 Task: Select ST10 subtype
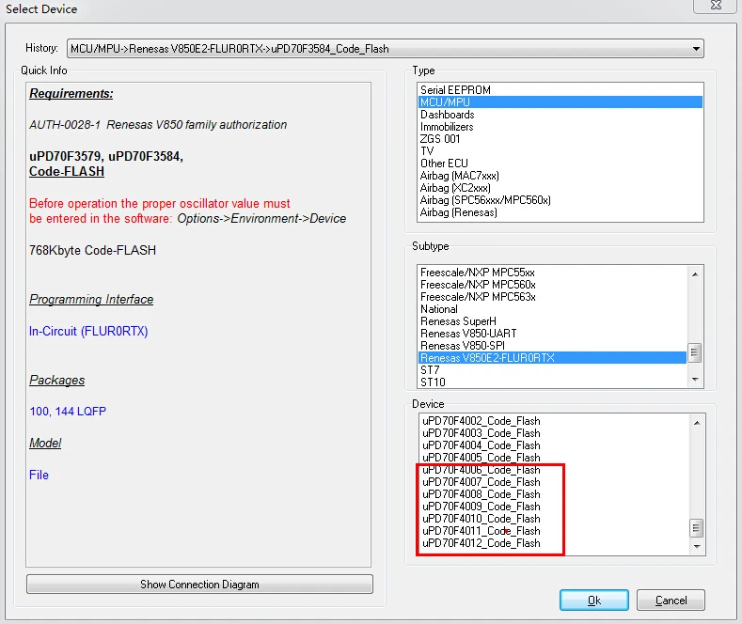(x=552, y=382)
